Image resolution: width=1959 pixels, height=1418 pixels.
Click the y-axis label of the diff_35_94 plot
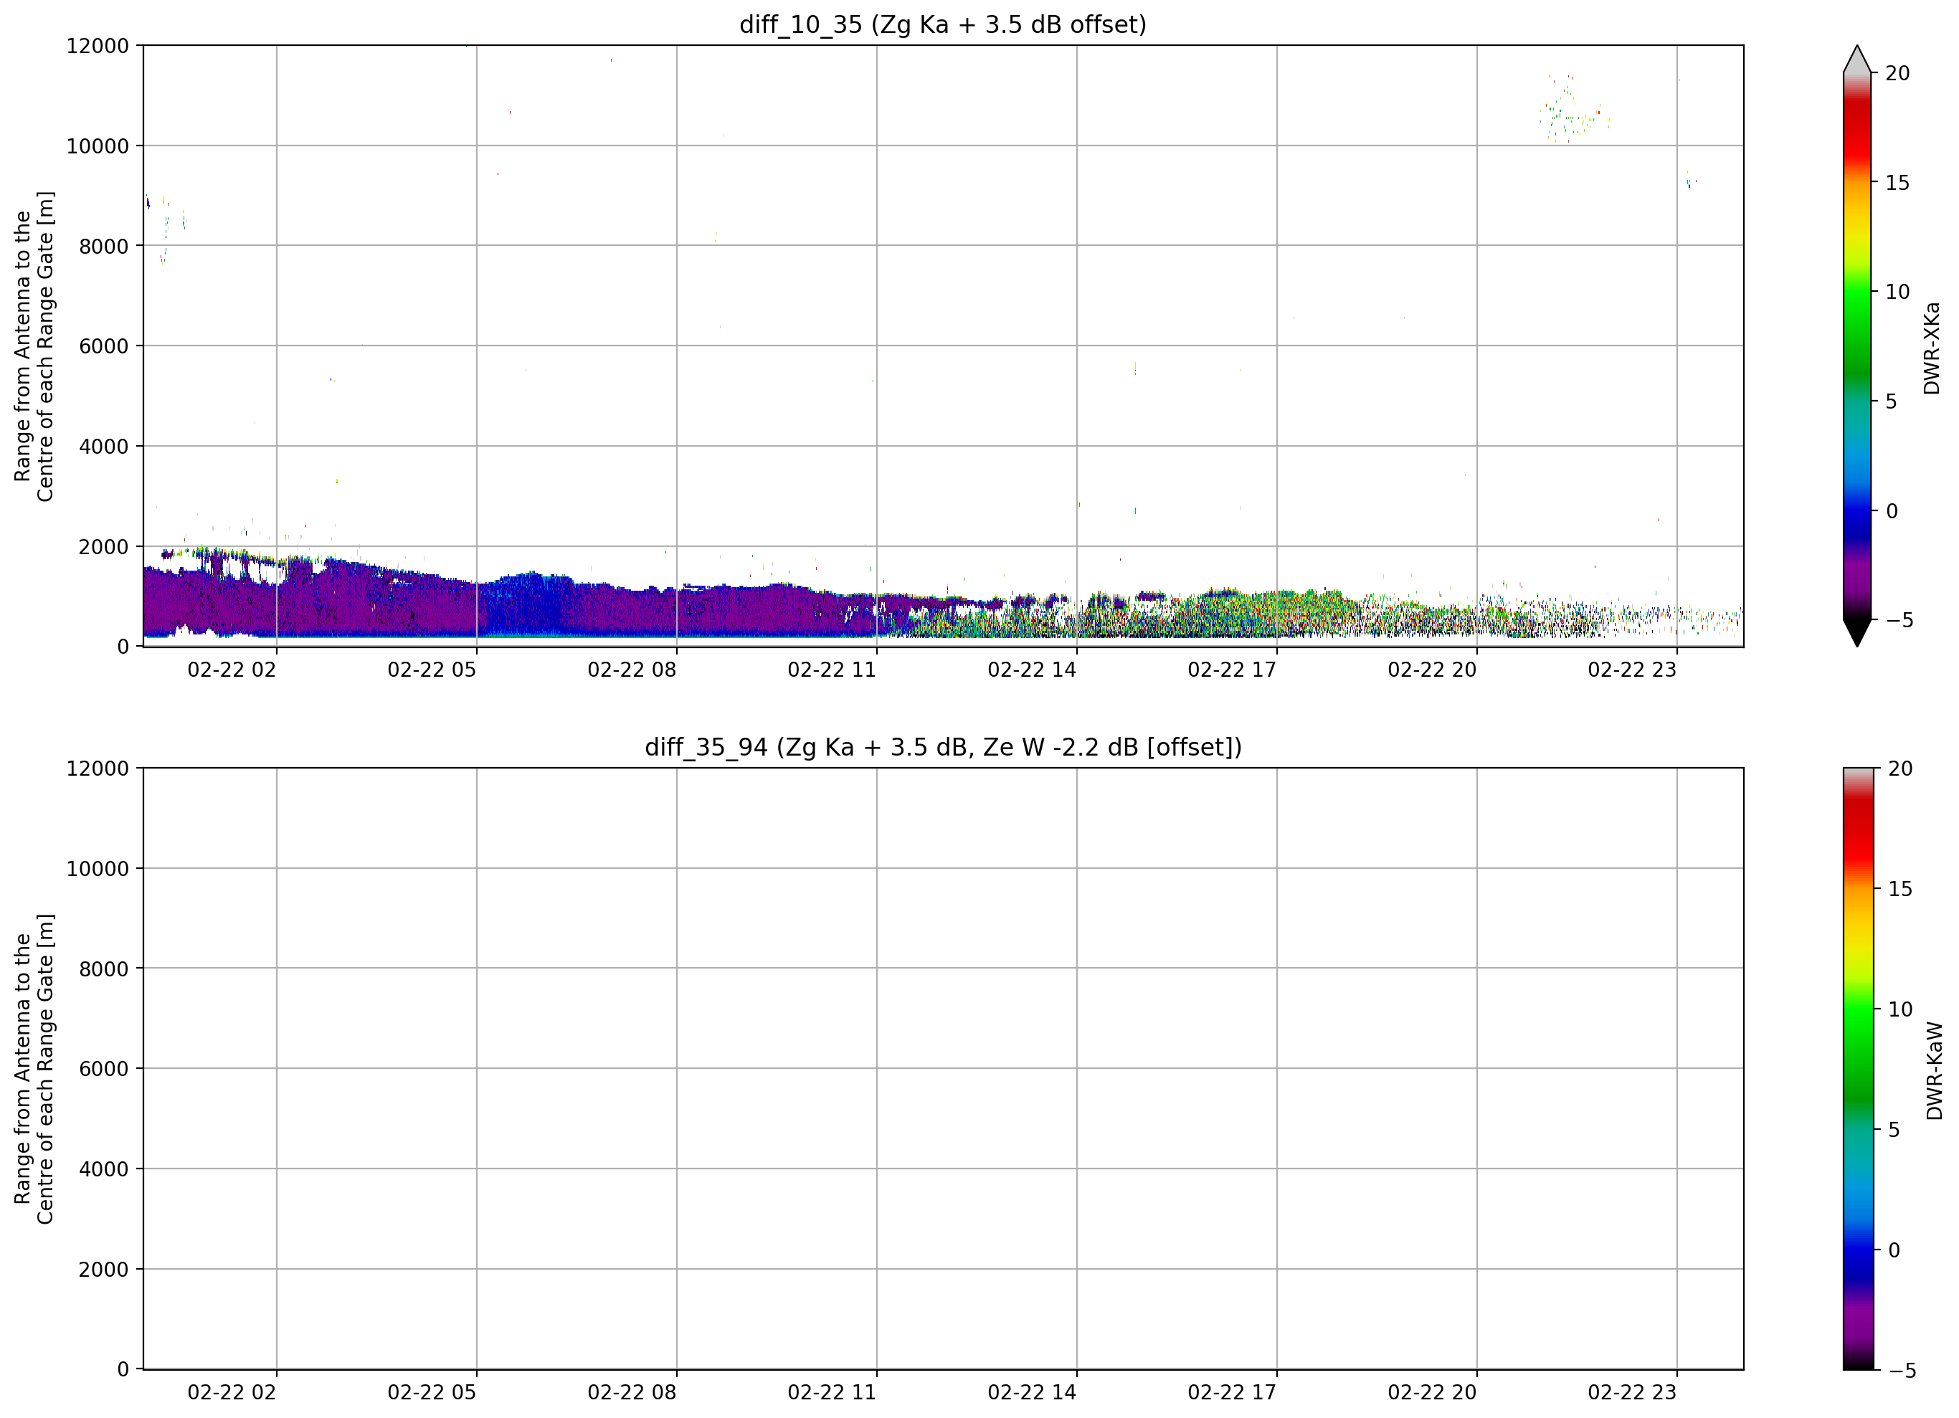pyautogui.click(x=34, y=1069)
